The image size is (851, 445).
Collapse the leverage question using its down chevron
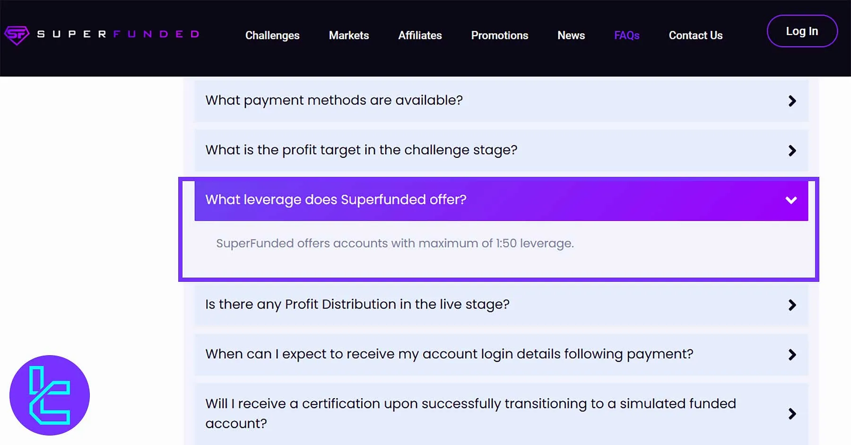point(790,201)
